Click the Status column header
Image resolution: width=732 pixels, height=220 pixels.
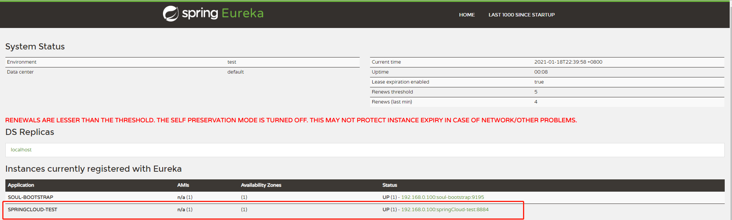coord(390,185)
